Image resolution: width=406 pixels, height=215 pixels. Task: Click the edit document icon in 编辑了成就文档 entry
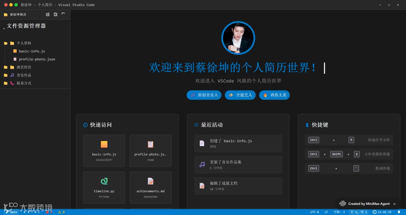click(x=202, y=185)
